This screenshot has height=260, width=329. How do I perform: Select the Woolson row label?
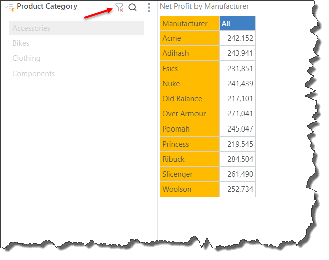tap(189, 189)
